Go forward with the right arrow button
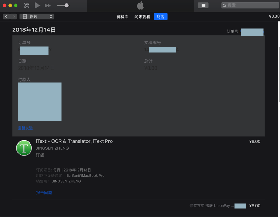Screen dimensions: 280x217 pyautogui.click(x=14, y=16)
